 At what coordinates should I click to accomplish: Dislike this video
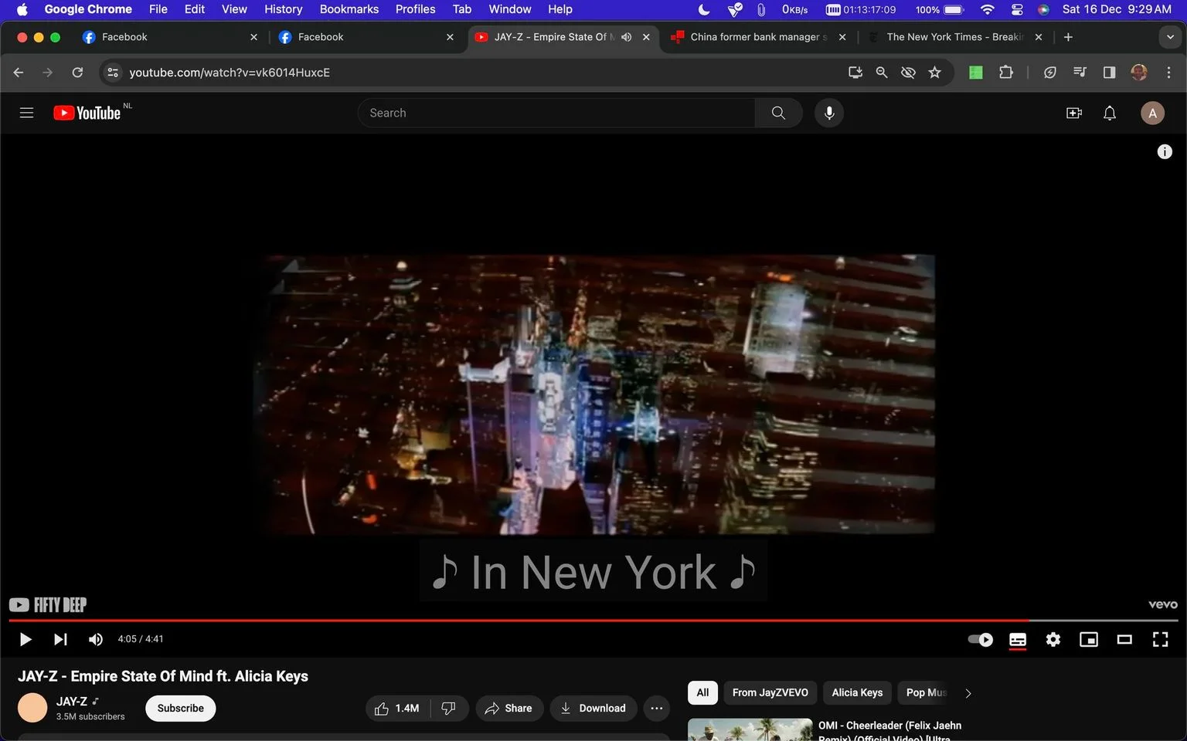[448, 708]
